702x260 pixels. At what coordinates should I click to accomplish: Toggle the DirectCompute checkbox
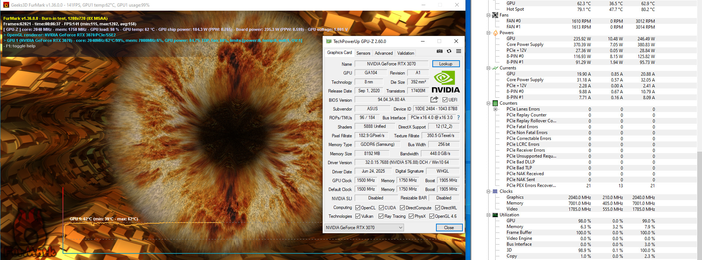click(x=402, y=208)
